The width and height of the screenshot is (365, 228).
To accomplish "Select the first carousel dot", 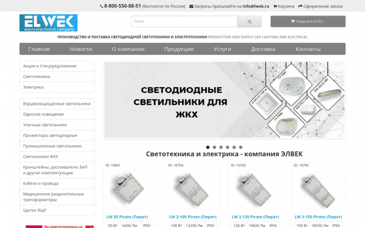I will click(x=208, y=147).
